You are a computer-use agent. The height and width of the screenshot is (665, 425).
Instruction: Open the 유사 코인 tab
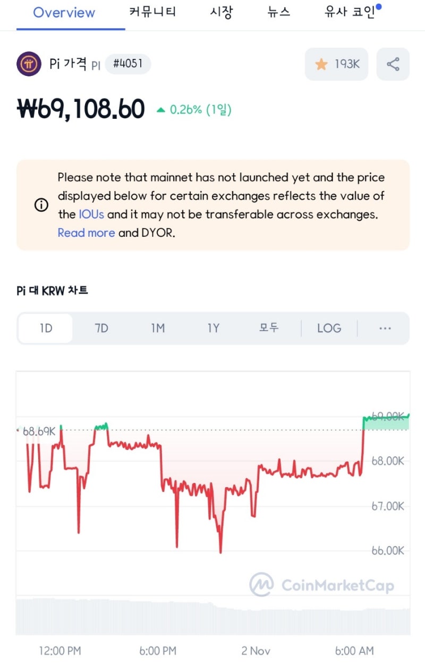coord(350,13)
